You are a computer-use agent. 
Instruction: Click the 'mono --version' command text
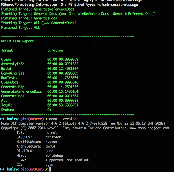point(63,119)
